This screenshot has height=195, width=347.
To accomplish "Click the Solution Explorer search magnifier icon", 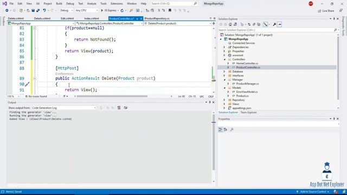I will 335,30.
